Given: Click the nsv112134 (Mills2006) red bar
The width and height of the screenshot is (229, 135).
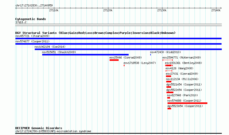Looking at the screenshot, I should (x=169, y=82).
